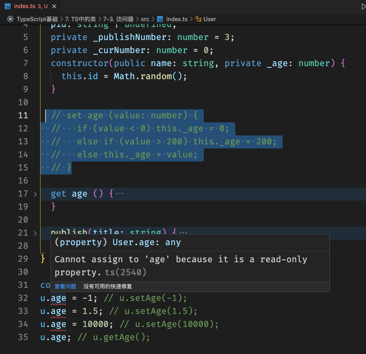The width and height of the screenshot is (366, 354).
Task: Click closing yellow brace on line 29
Action: (x=43, y=259)
